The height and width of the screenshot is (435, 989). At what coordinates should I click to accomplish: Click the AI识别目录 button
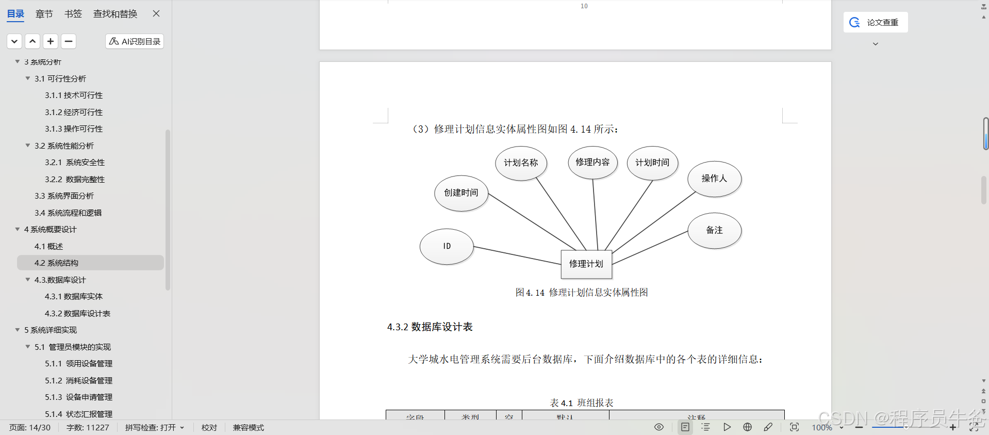point(135,41)
